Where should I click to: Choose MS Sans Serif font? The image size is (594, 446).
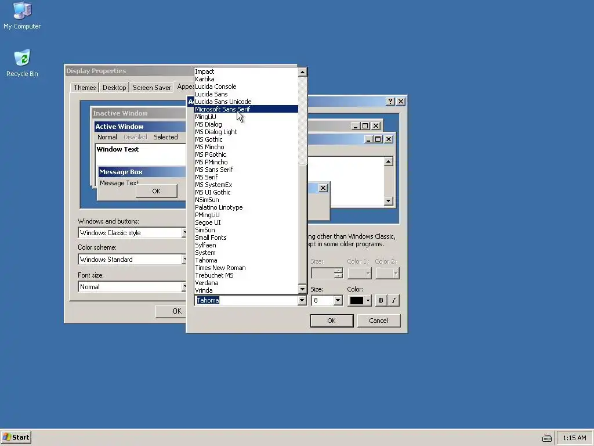click(246, 170)
